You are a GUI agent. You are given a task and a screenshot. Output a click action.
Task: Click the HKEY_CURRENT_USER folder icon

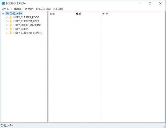pyautogui.click(x=11, y=21)
